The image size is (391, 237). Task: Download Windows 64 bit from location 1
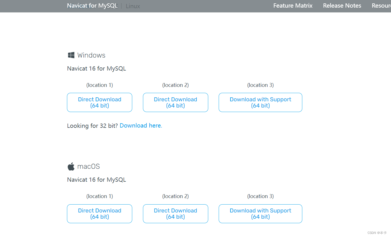click(x=99, y=102)
